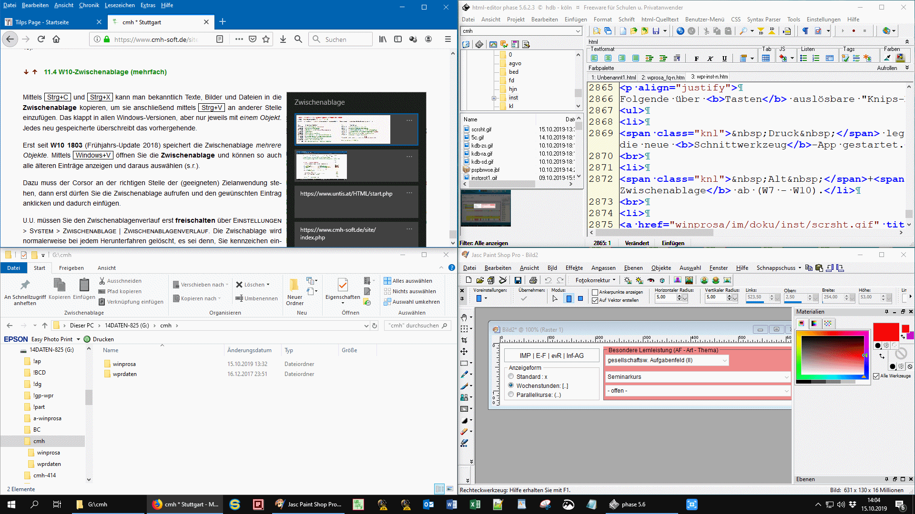Select the crop tool in Paint Shop Pro

(x=464, y=340)
